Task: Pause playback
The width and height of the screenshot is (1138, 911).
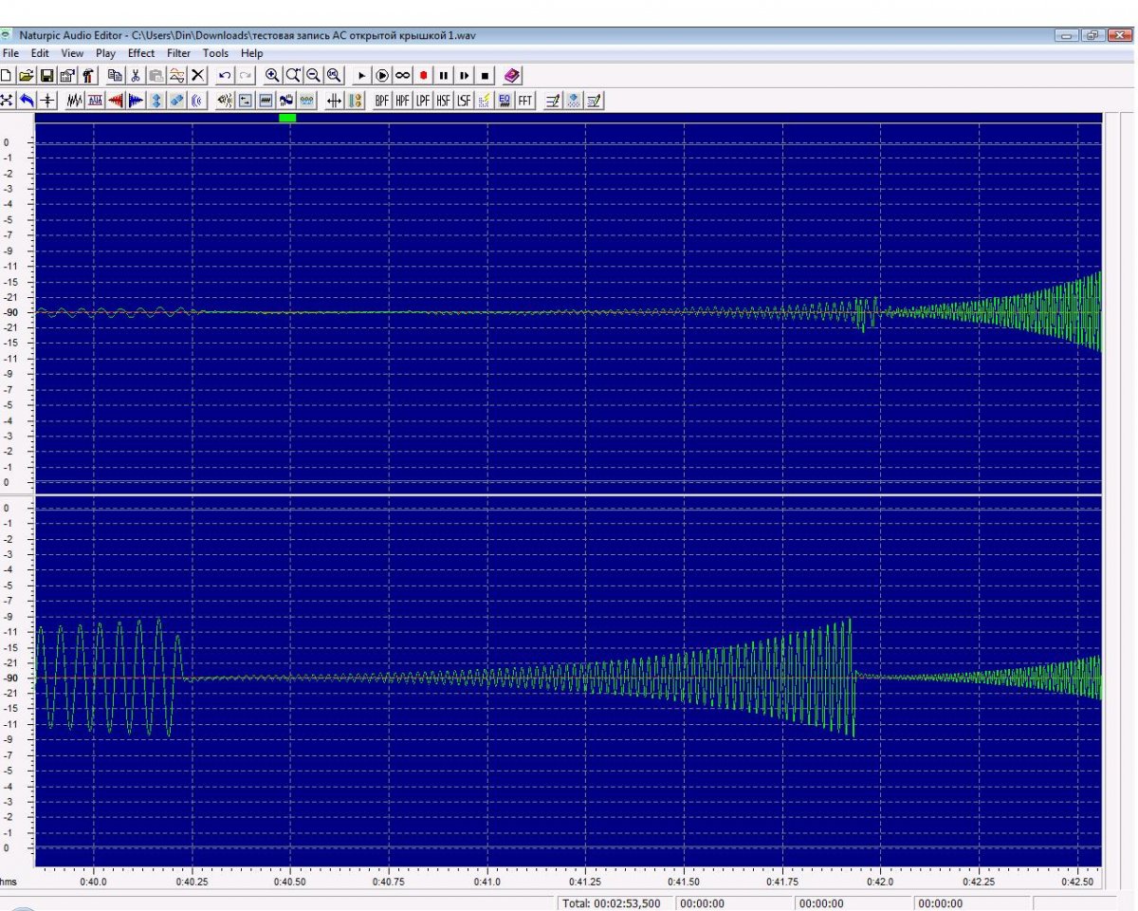Action: click(443, 75)
